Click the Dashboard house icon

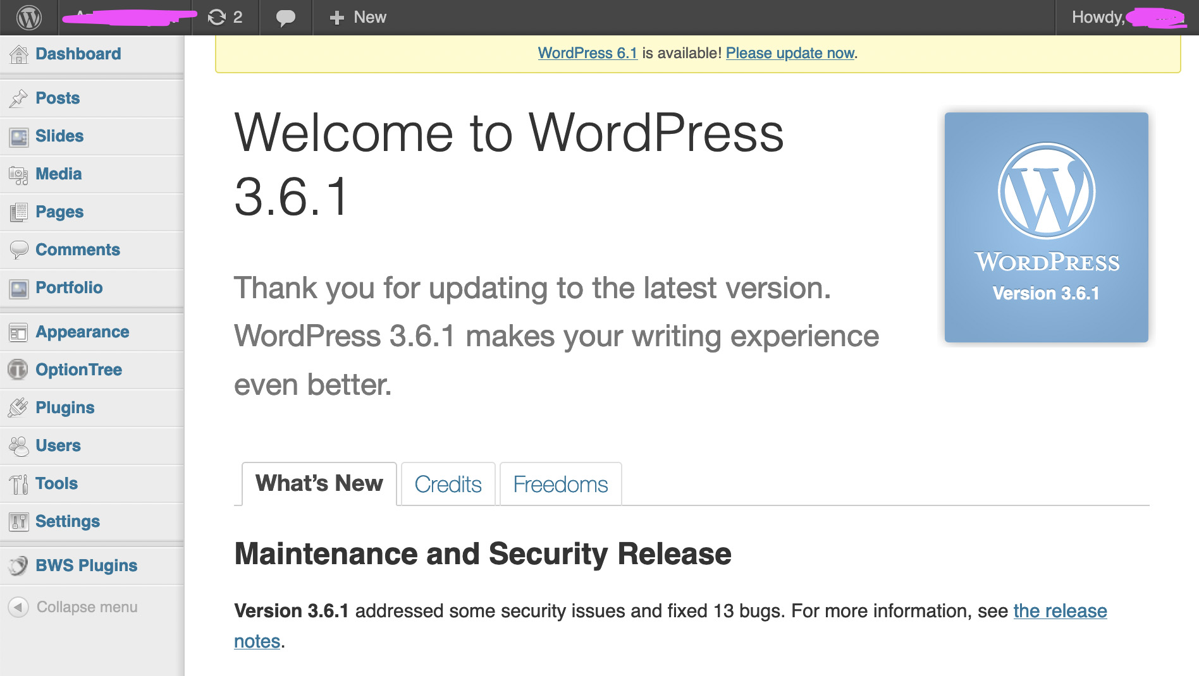[x=19, y=54]
